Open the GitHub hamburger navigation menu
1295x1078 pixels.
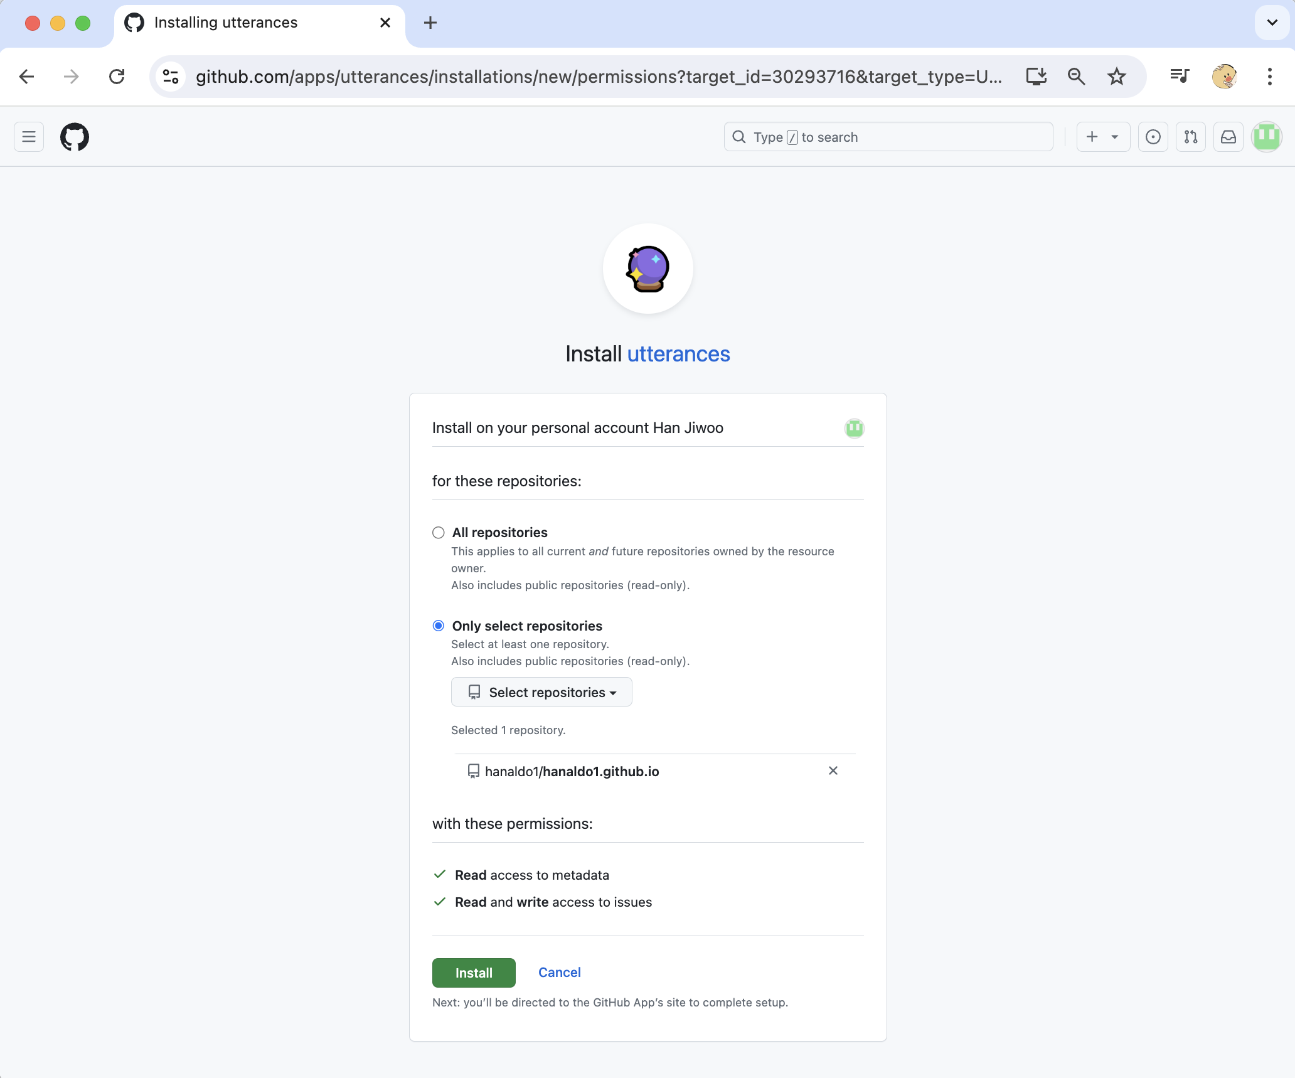[x=29, y=137]
